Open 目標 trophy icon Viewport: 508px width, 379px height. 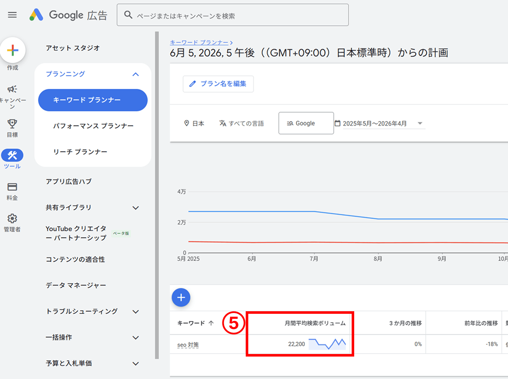pos(12,123)
